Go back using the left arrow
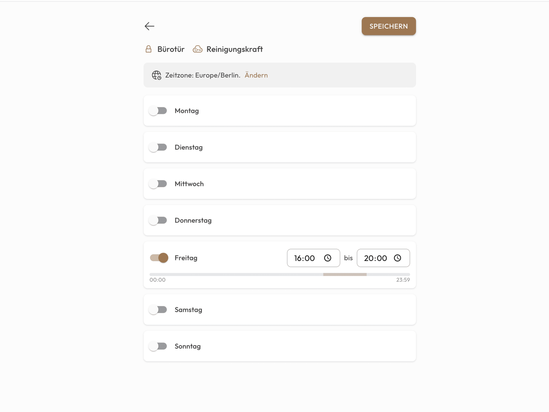549x412 pixels. (149, 26)
